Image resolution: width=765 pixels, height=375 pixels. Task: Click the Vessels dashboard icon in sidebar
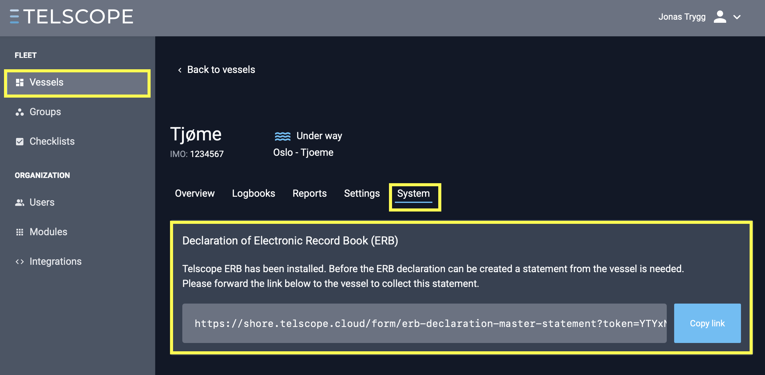click(x=20, y=83)
